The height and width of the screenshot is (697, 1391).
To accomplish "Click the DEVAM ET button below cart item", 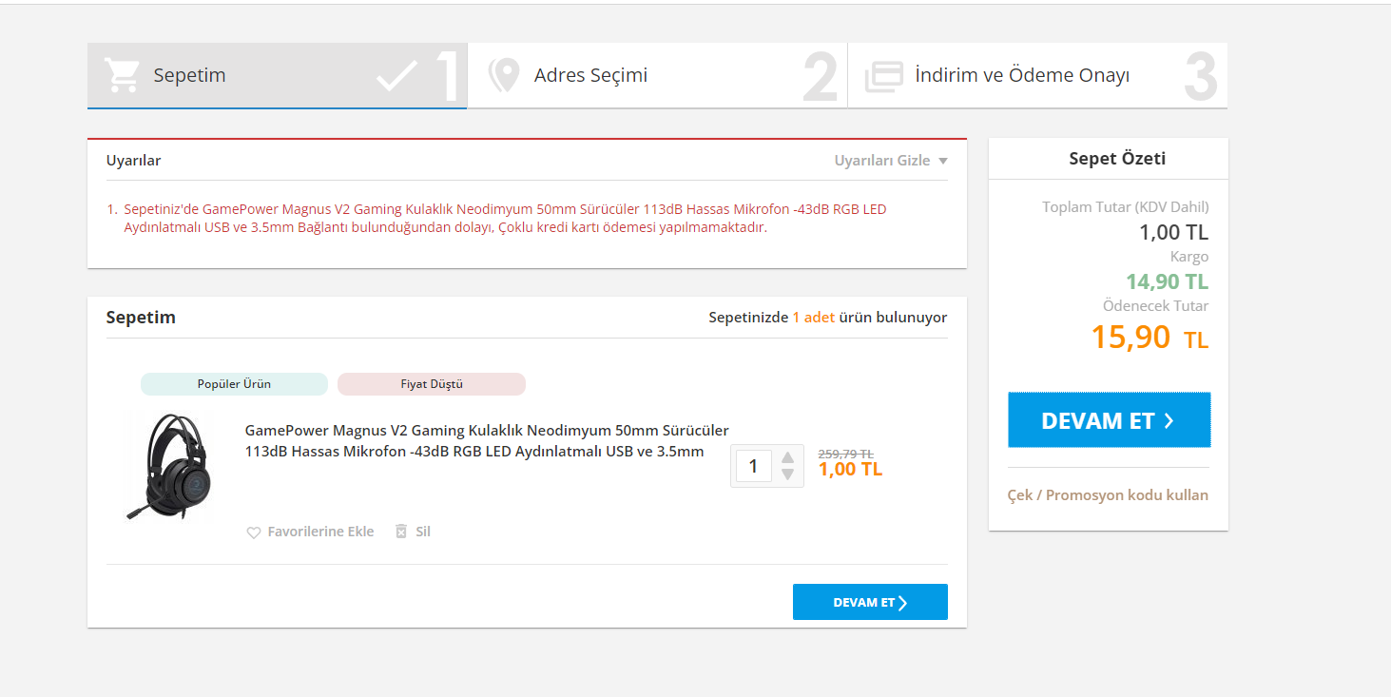I will point(870,602).
